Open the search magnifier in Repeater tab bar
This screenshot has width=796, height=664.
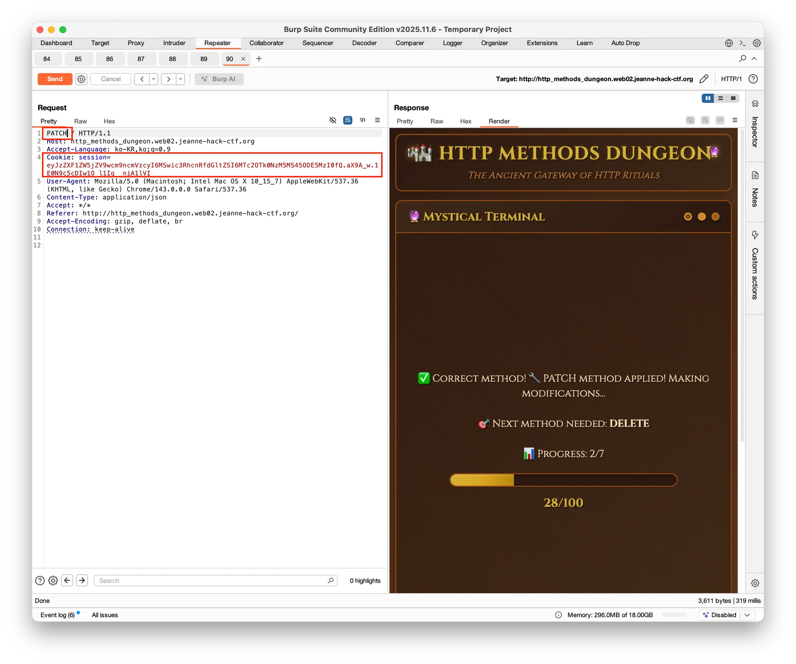[742, 58]
